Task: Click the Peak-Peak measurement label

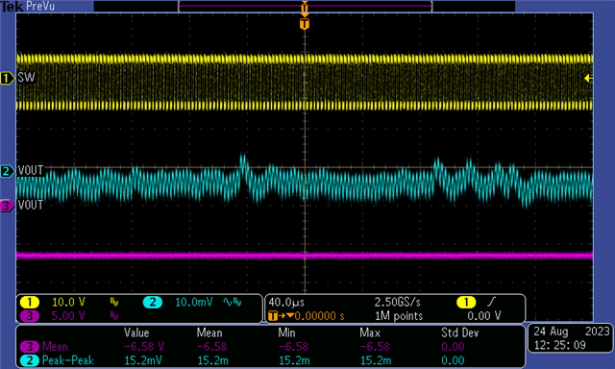Action: pyautogui.click(x=68, y=360)
